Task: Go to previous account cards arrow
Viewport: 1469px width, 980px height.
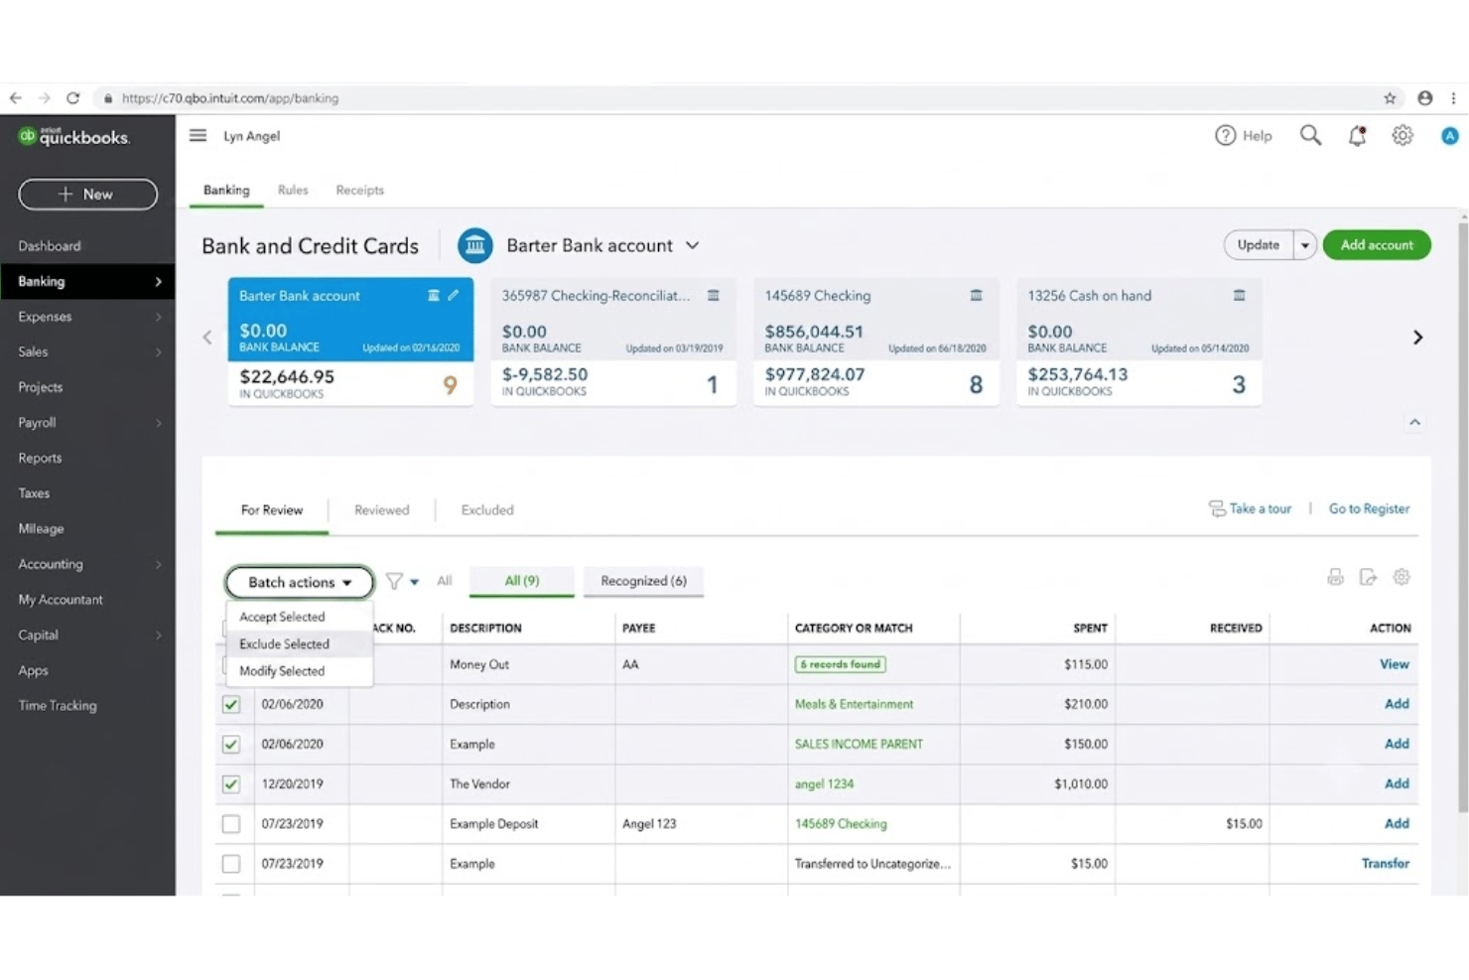Action: pyautogui.click(x=207, y=338)
